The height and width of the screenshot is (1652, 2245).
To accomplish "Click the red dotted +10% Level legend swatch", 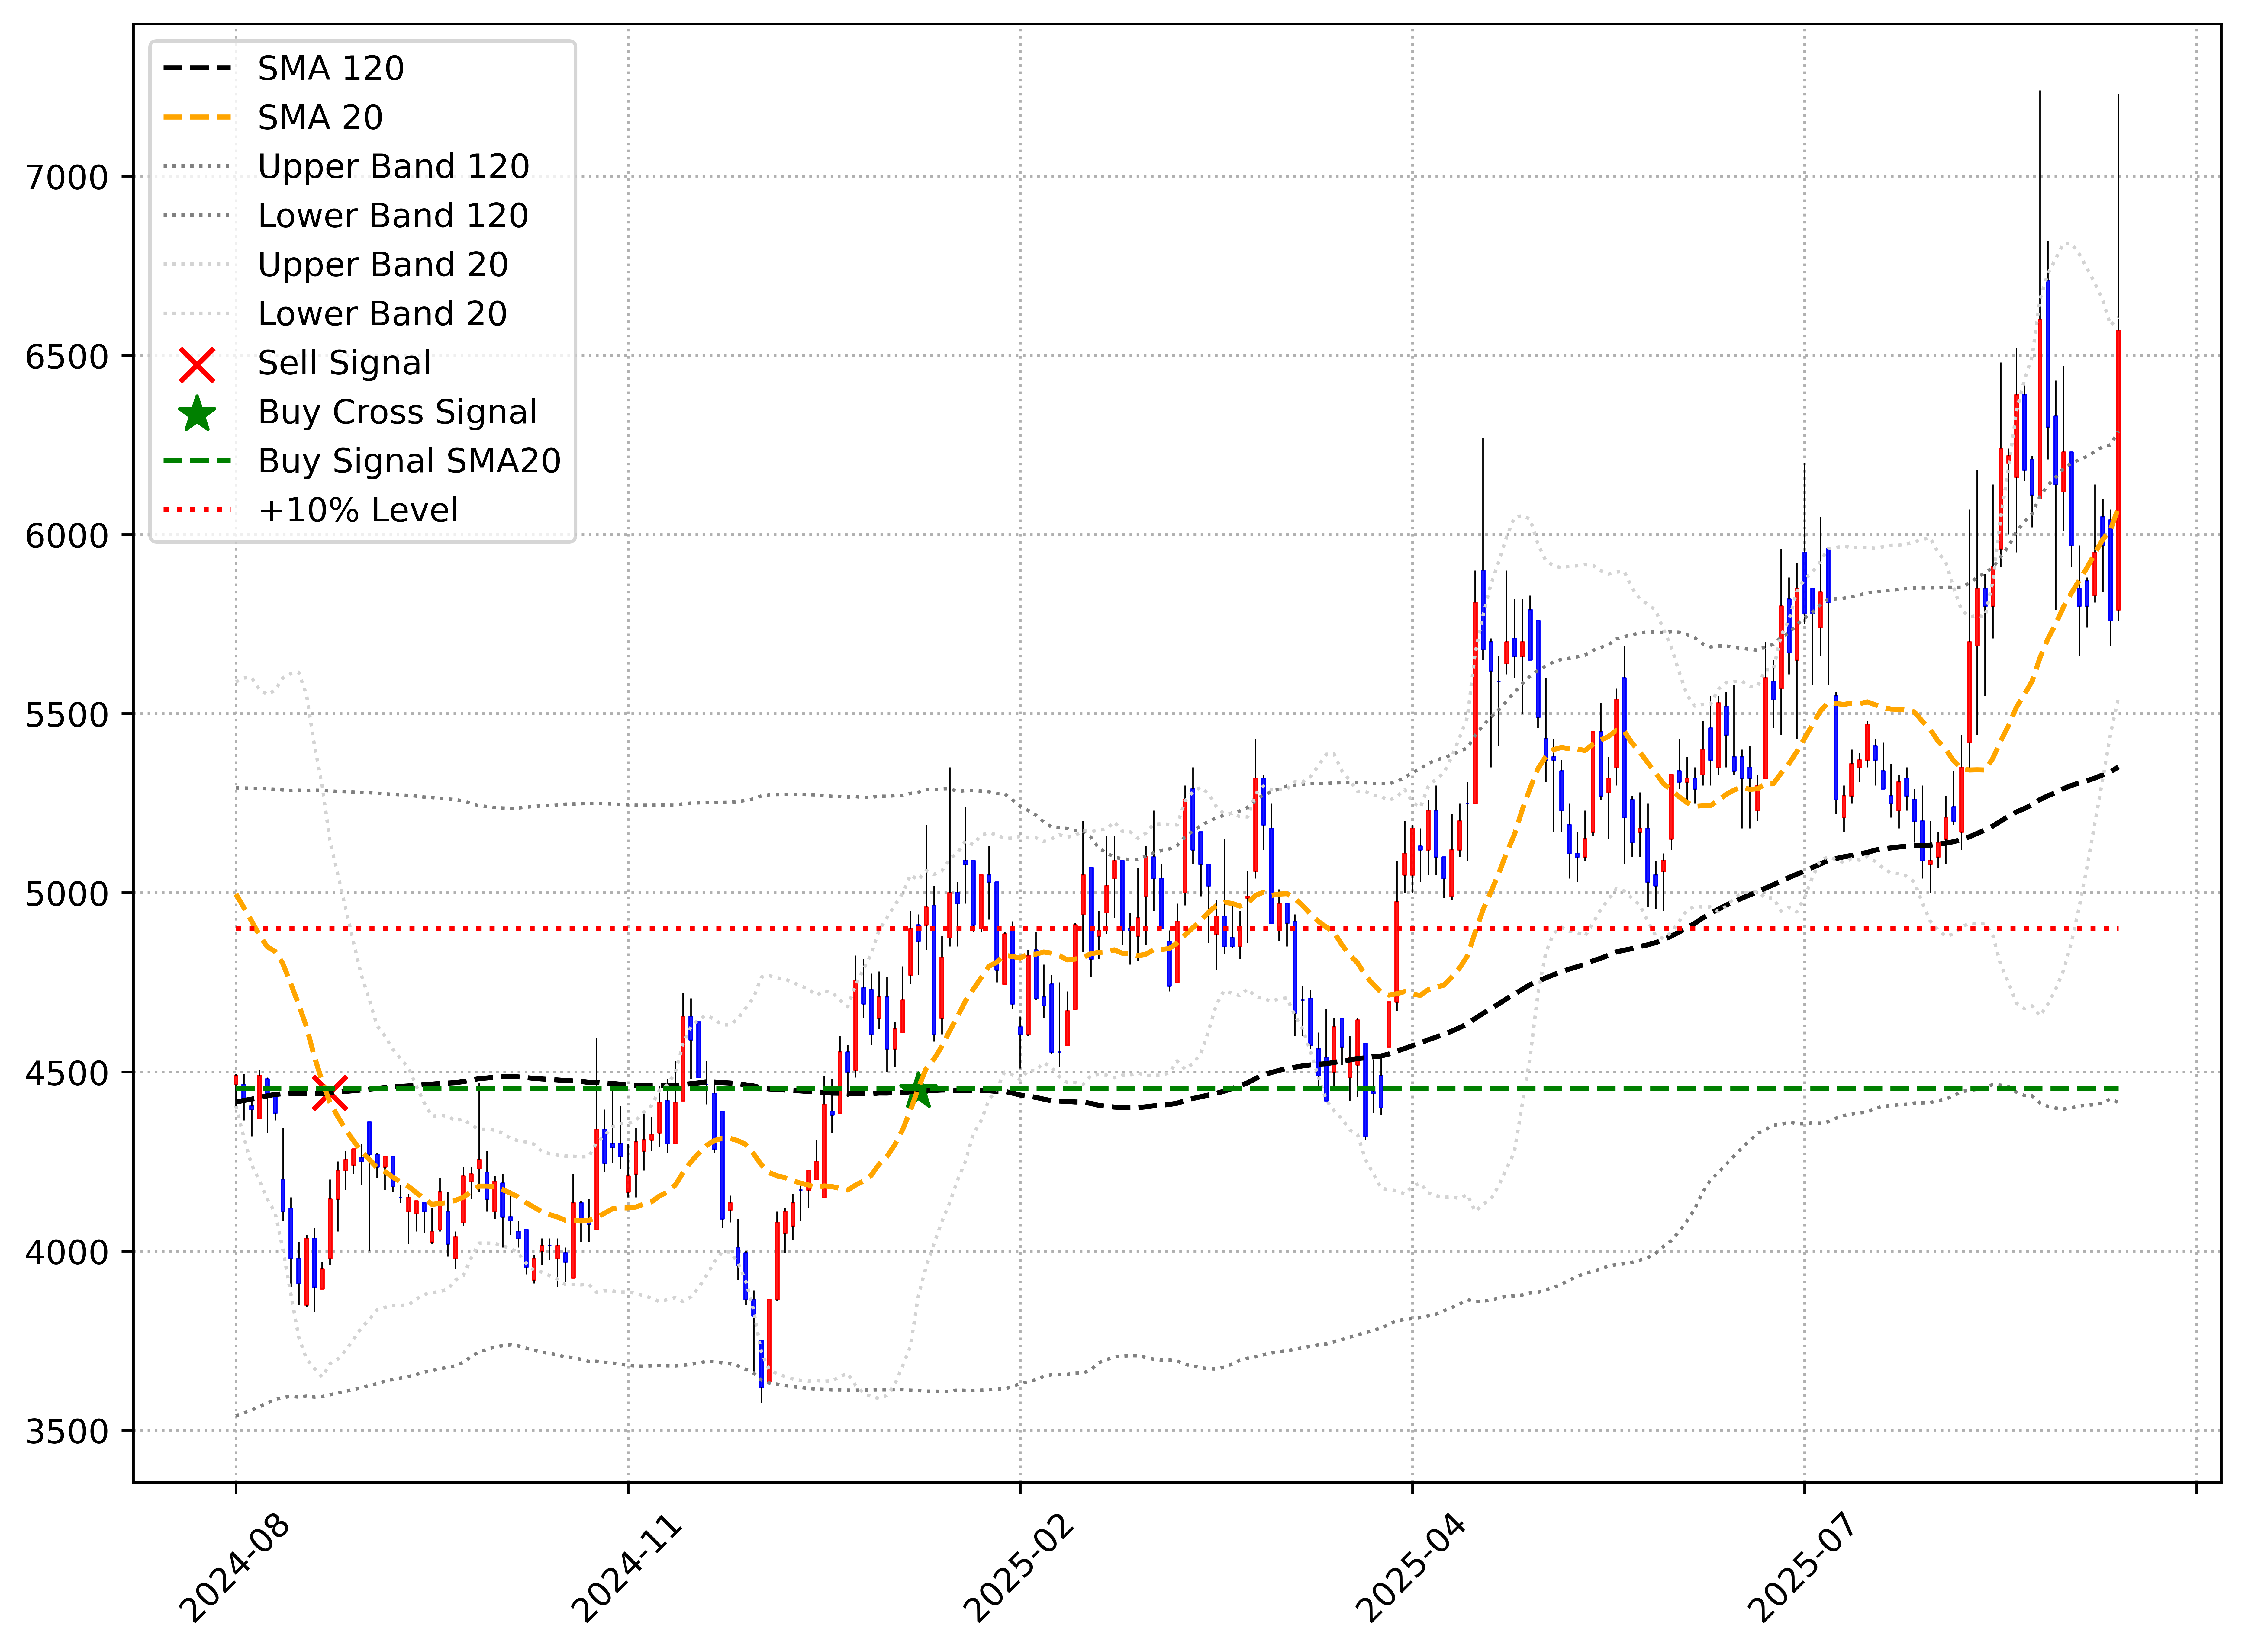I will point(197,510).
